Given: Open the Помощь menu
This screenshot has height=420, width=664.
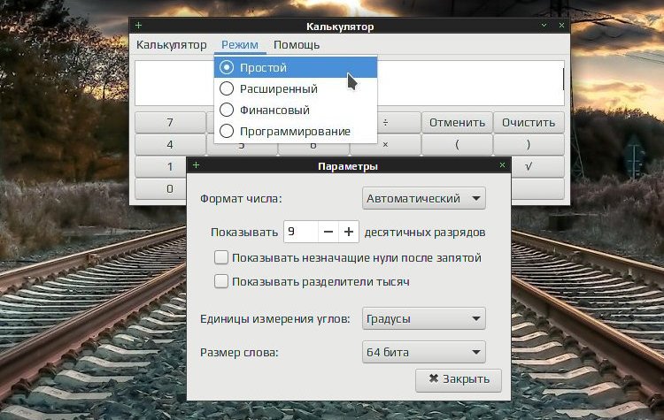Looking at the screenshot, I should coord(297,45).
